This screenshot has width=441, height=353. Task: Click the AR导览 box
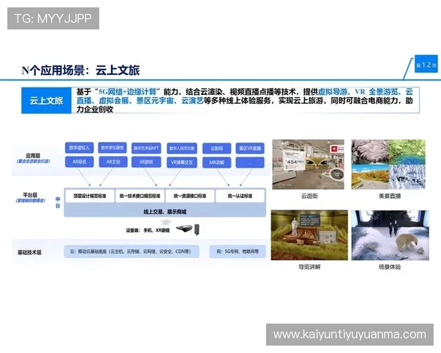[79, 162]
